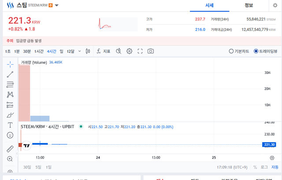Image resolution: width=282 pixels, height=180 pixels.
Task: Select the Fibonacci retracement tool
Action: pyautogui.click(x=10, y=84)
